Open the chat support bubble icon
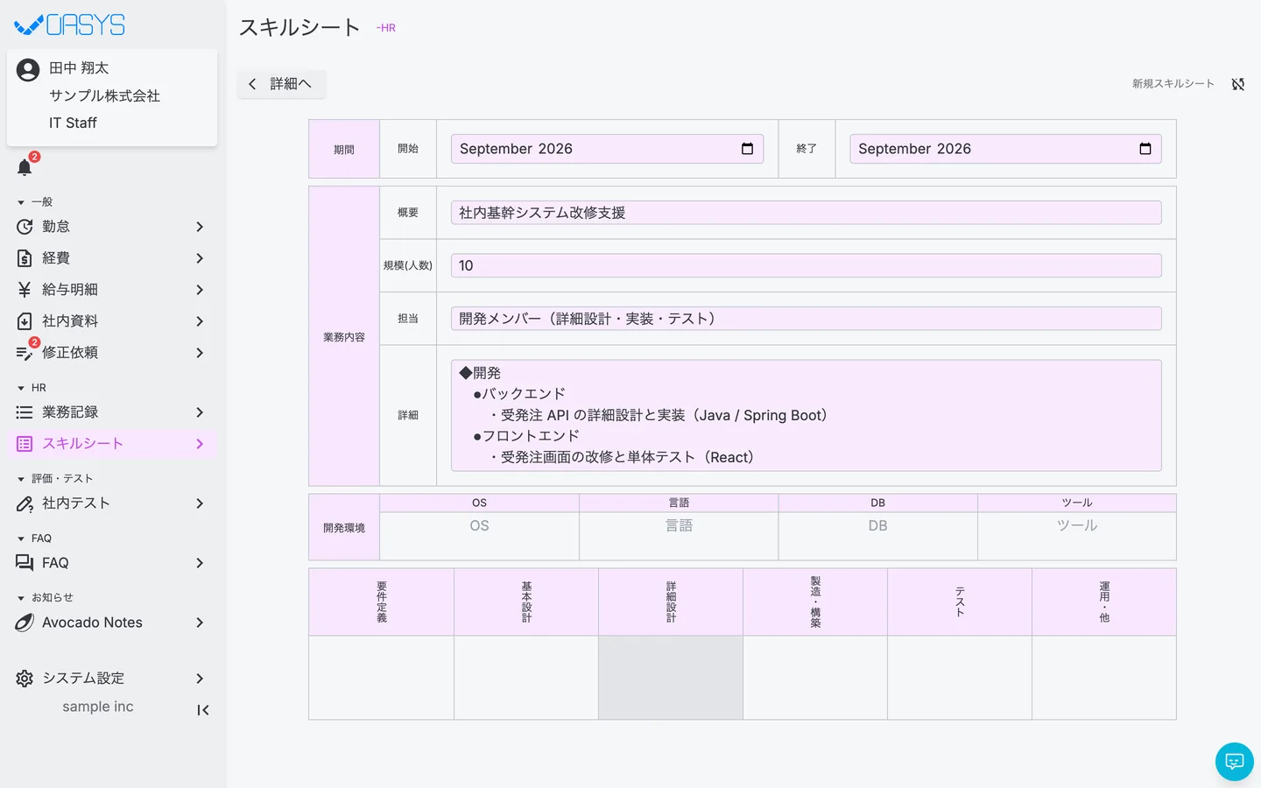This screenshot has height=788, width=1261. [x=1235, y=762]
